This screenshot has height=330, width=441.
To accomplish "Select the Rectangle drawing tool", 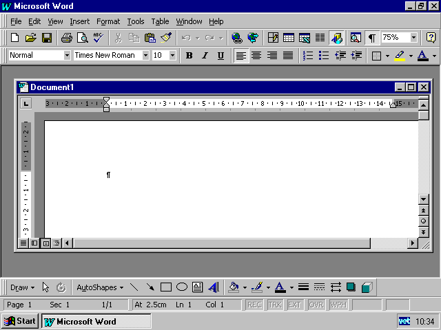I will pos(166,287).
